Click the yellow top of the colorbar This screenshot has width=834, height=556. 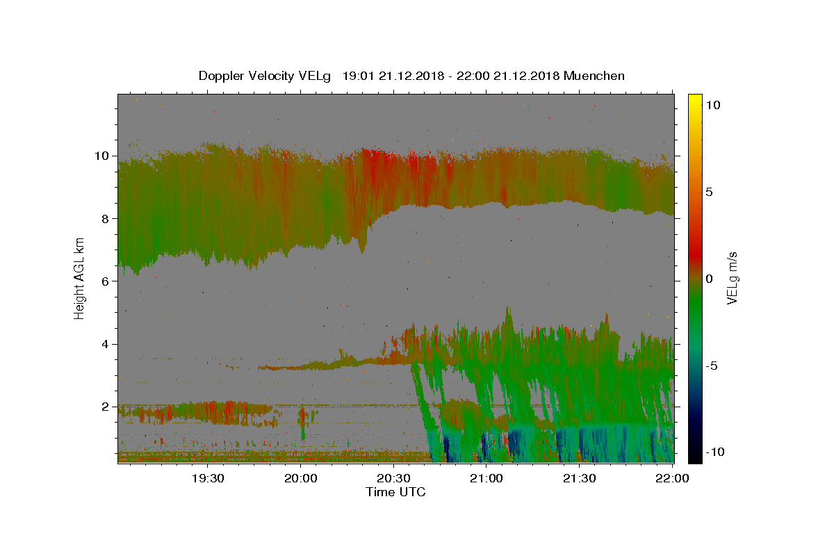coord(695,101)
